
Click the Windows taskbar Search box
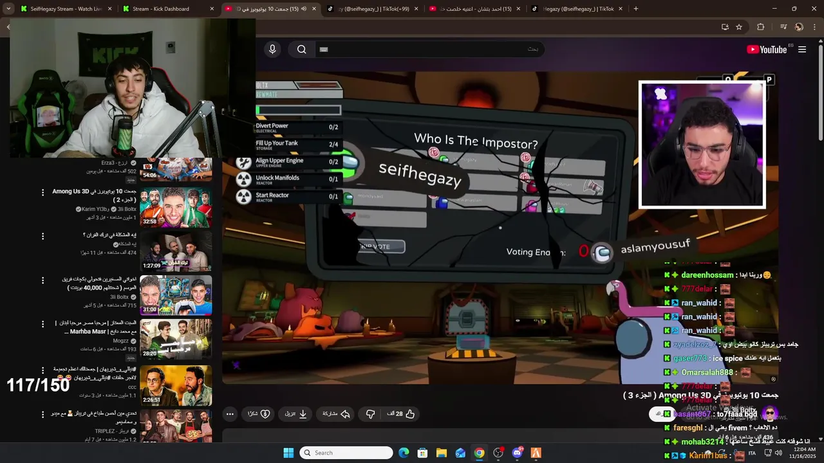pyautogui.click(x=346, y=453)
